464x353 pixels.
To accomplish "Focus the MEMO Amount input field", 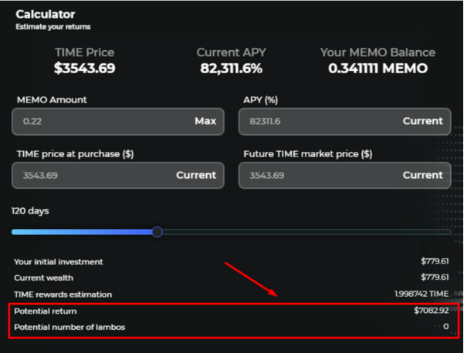I will pos(118,122).
